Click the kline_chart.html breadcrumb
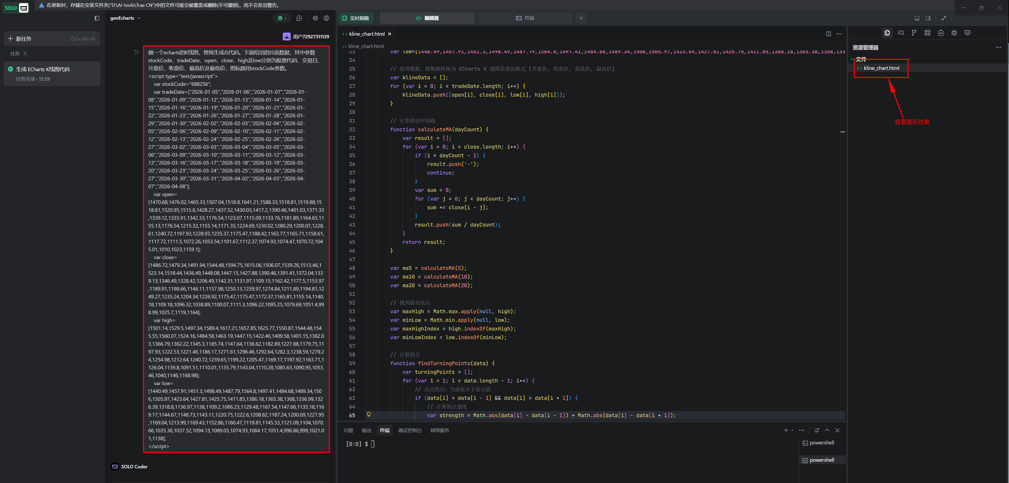Screen dimensions: 1009x483 [x=366, y=46]
